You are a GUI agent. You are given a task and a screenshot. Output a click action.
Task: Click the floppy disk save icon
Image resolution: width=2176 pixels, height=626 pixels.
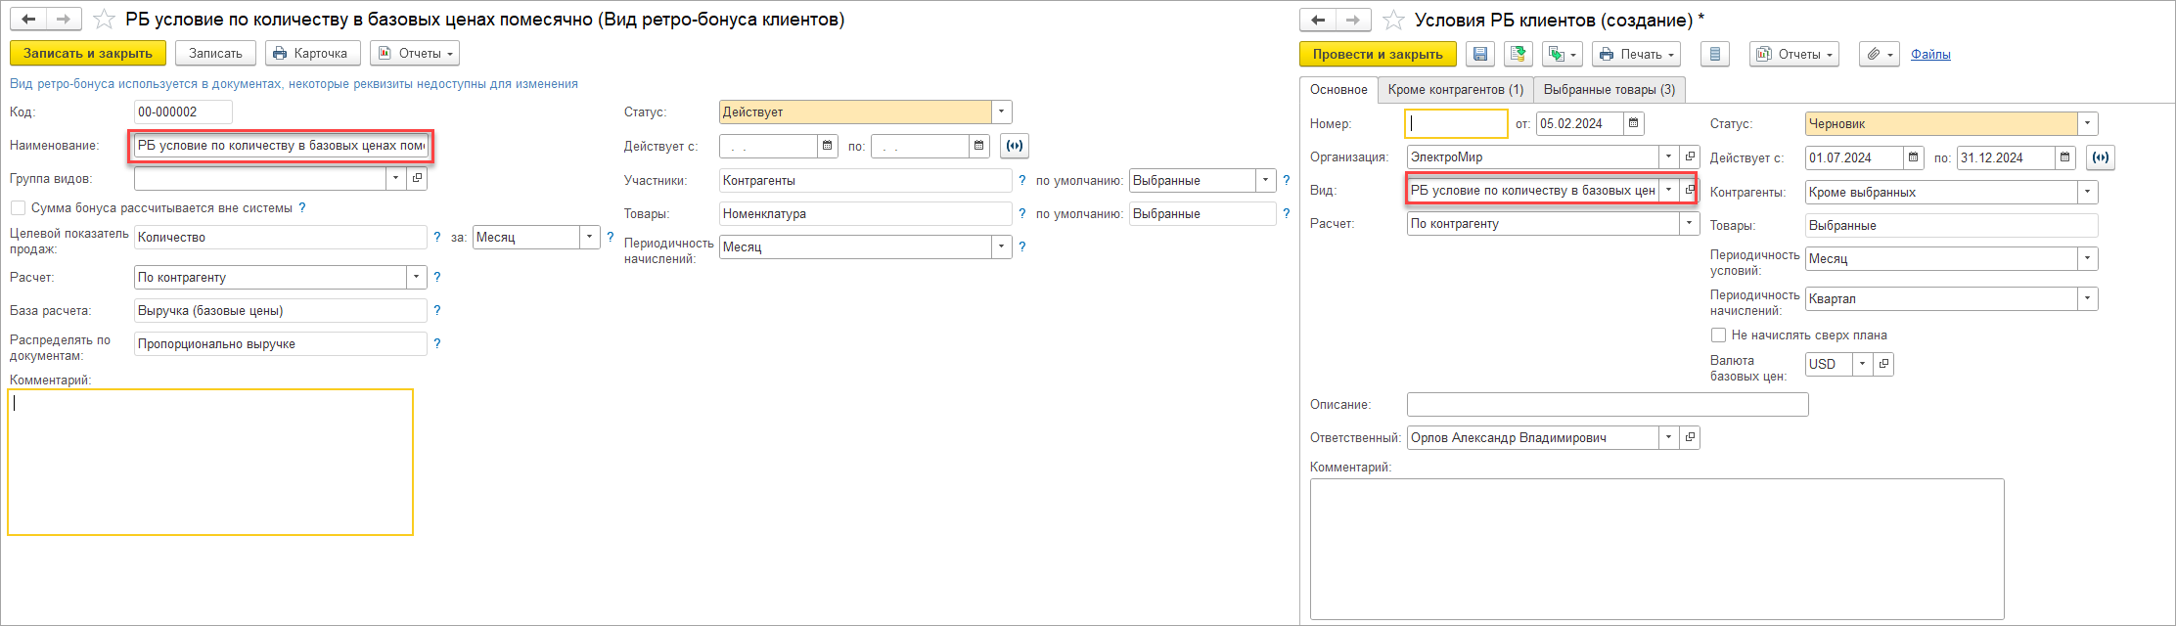coord(1480,55)
